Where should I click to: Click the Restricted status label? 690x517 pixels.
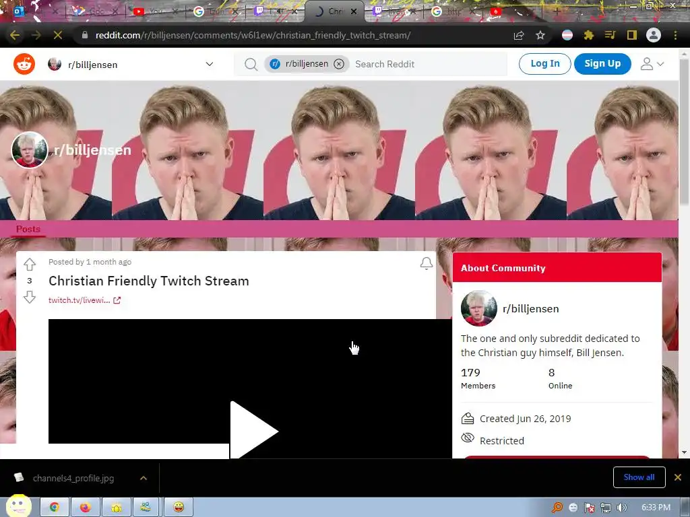[x=501, y=441]
